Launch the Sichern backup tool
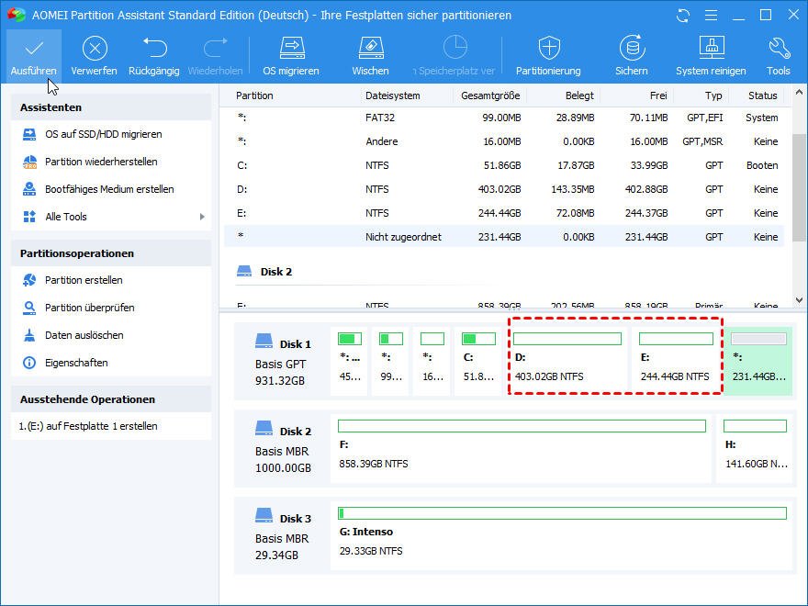This screenshot has width=808, height=606. tap(632, 49)
